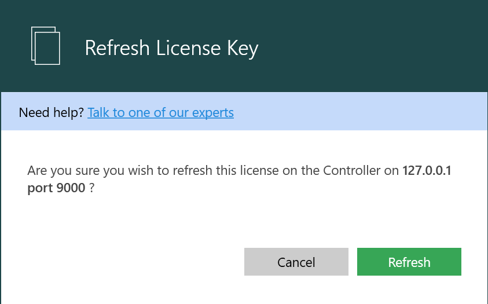Click the word experts in the help link
The image size is (488, 304).
(x=213, y=113)
